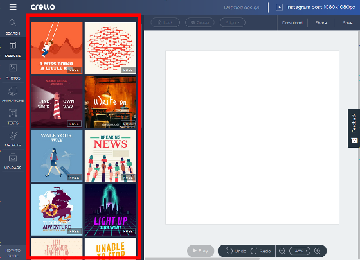
Task: Click Download in the top bar
Action: pyautogui.click(x=292, y=22)
